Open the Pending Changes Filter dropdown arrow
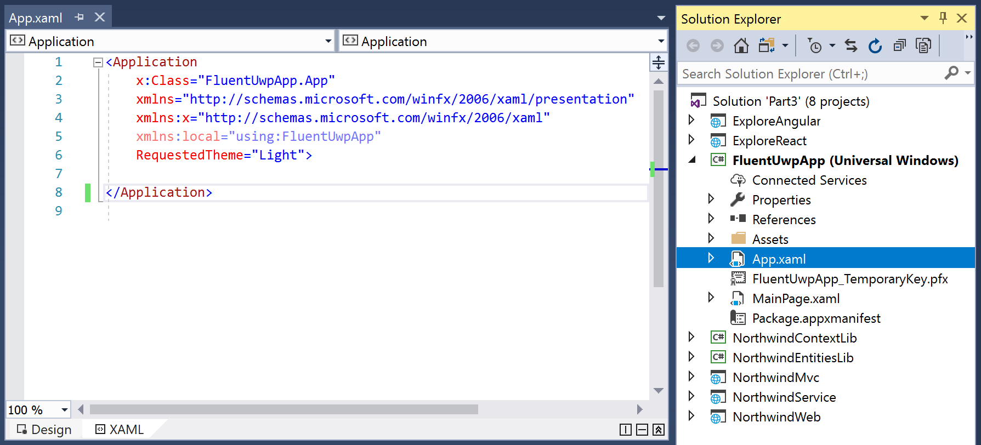 click(832, 45)
